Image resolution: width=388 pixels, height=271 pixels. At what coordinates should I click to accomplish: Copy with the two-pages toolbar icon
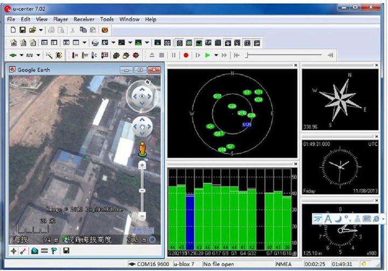click(x=83, y=30)
